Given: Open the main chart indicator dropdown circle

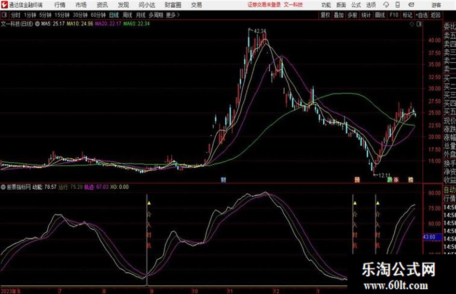Looking at the screenshot, I should pyautogui.click(x=37, y=24).
